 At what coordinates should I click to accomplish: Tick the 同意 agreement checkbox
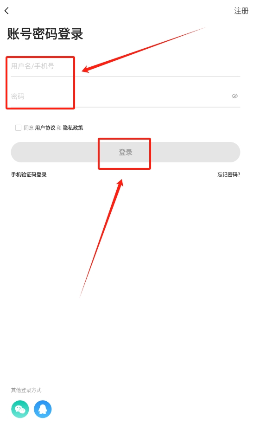tap(19, 128)
